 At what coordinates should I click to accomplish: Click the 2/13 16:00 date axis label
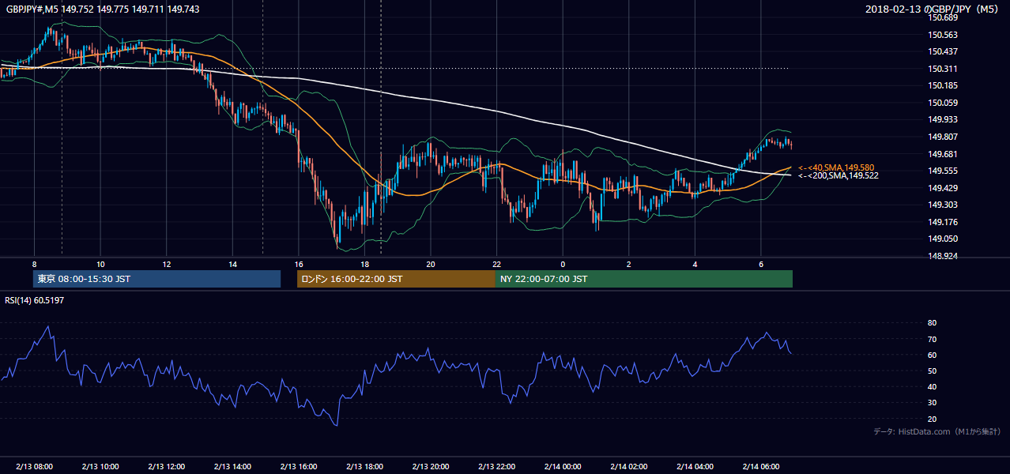pyautogui.click(x=299, y=467)
